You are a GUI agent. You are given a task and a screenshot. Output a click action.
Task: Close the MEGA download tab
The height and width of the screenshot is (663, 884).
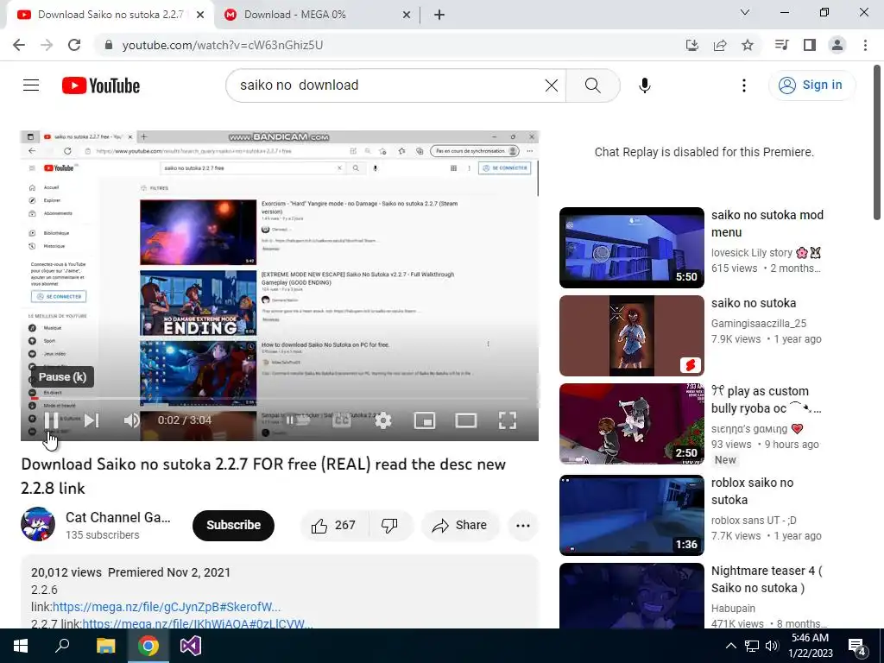[x=406, y=16]
